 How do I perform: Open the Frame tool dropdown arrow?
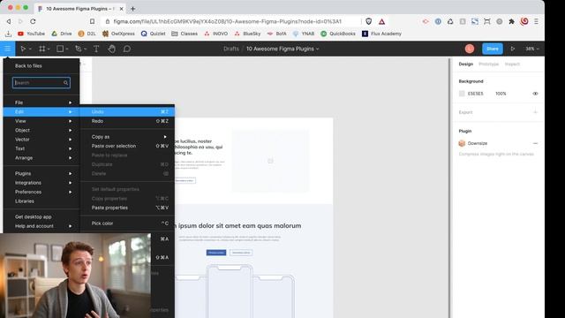pyautogui.click(x=49, y=49)
